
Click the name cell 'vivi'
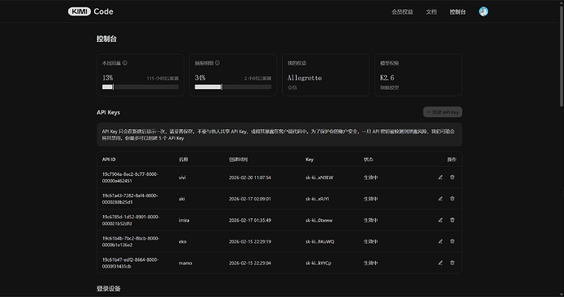pyautogui.click(x=182, y=178)
